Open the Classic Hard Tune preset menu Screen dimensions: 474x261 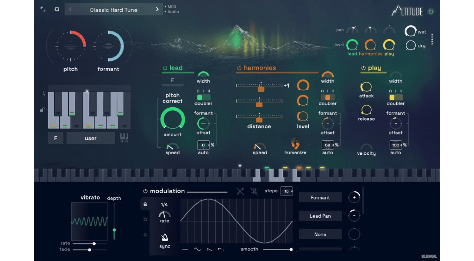114,10
